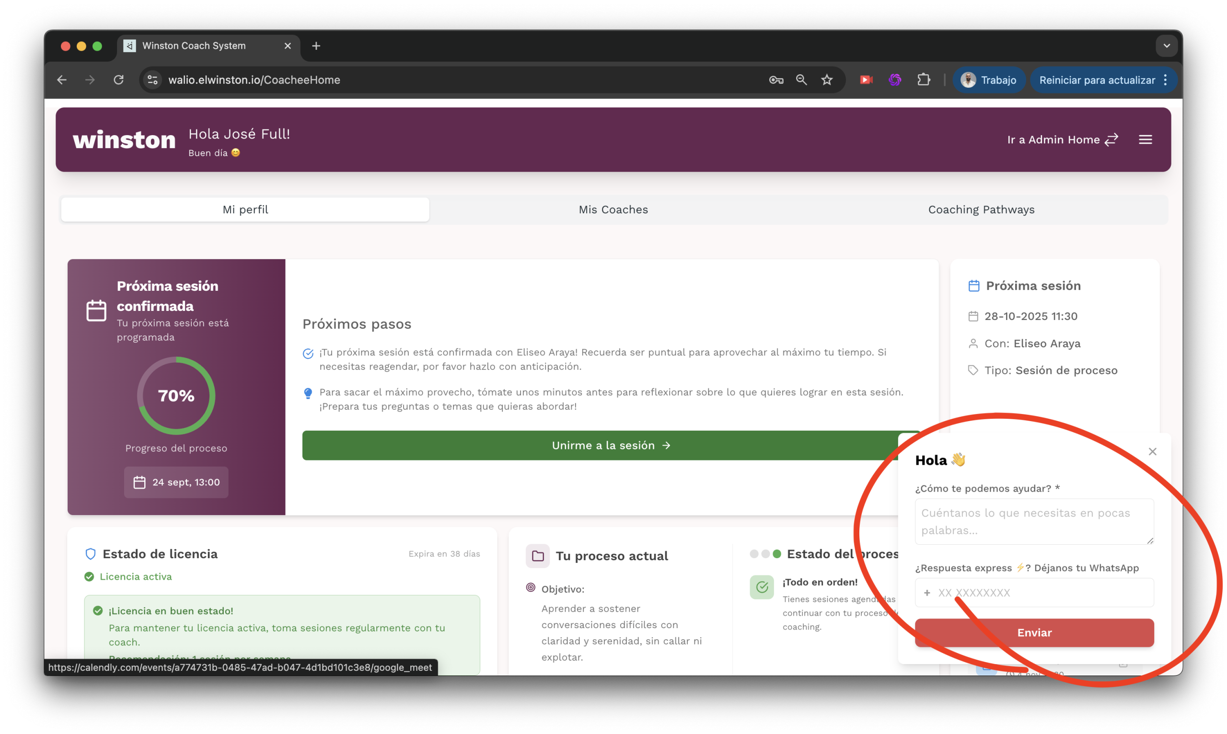Screen dimensions: 1227x734
Task: Open the browser extensions puzzle icon
Action: (923, 80)
